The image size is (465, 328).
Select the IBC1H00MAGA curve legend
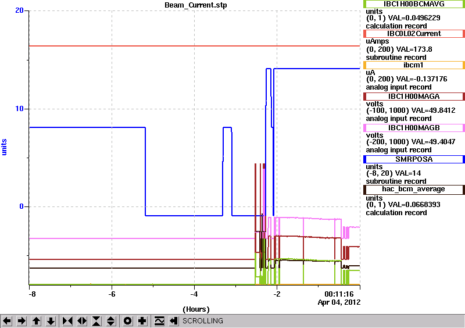[414, 97]
